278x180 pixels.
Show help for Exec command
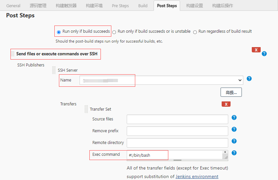234,153
